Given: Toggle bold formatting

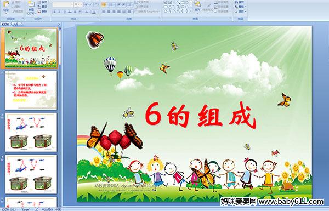Looking at the screenshot, I should (54, 12).
